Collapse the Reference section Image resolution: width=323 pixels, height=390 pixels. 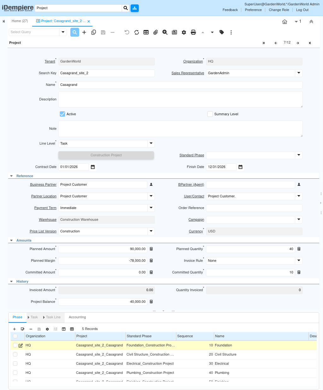(x=11, y=176)
